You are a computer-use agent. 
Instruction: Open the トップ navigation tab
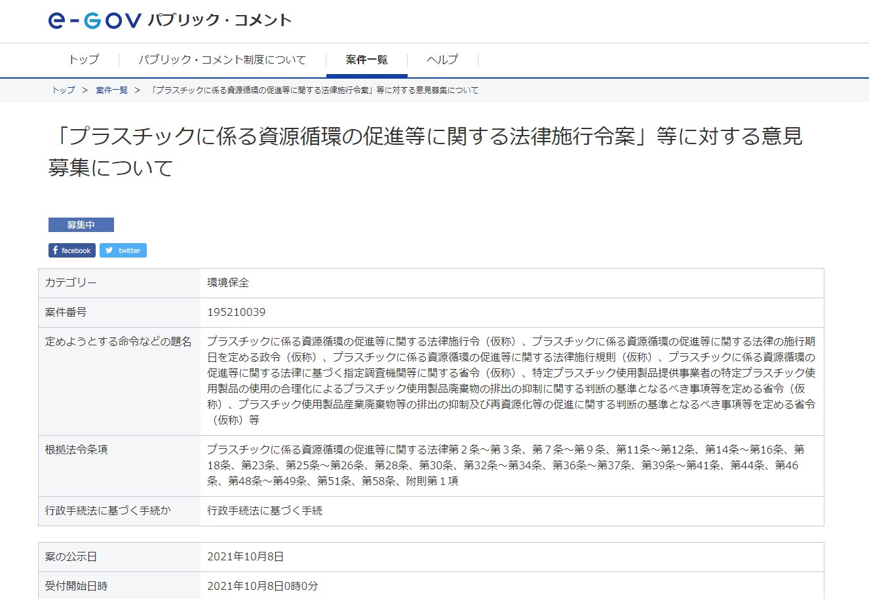(x=84, y=60)
